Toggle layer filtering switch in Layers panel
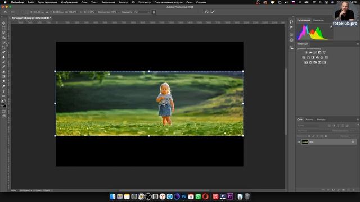 (x=358, y=125)
